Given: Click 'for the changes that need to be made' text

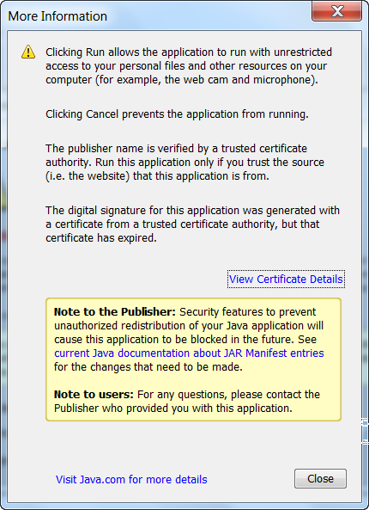Looking at the screenshot, I should point(148,367).
